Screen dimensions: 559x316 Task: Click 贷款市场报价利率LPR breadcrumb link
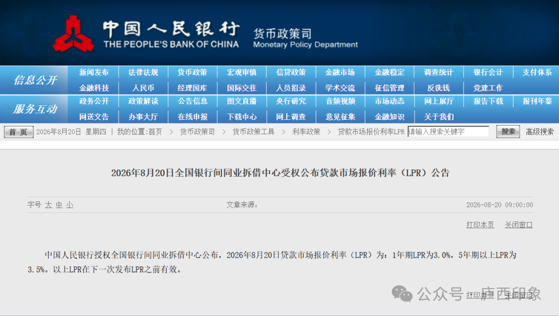click(x=371, y=132)
